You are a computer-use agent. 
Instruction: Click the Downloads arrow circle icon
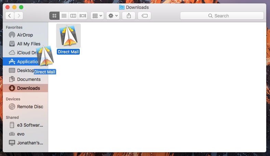tap(12, 88)
